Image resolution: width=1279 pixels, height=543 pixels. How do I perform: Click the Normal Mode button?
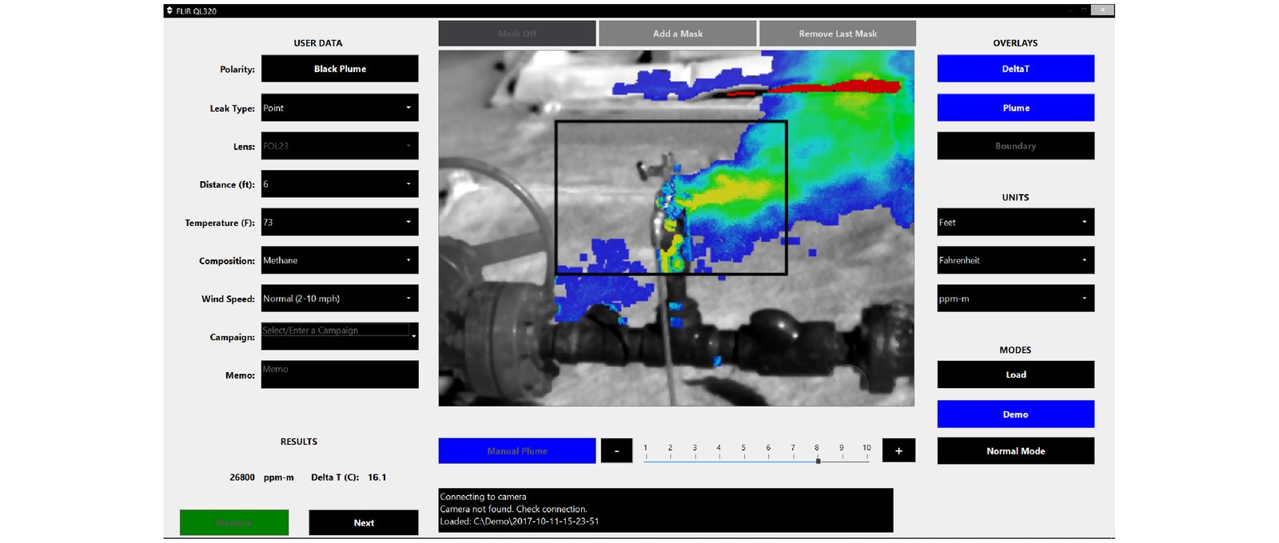coord(1016,451)
